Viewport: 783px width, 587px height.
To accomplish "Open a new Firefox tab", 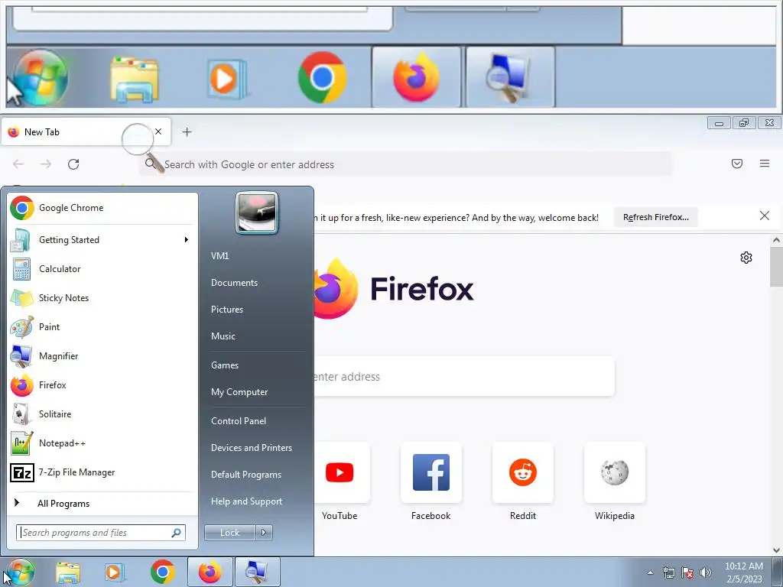I will point(187,131).
